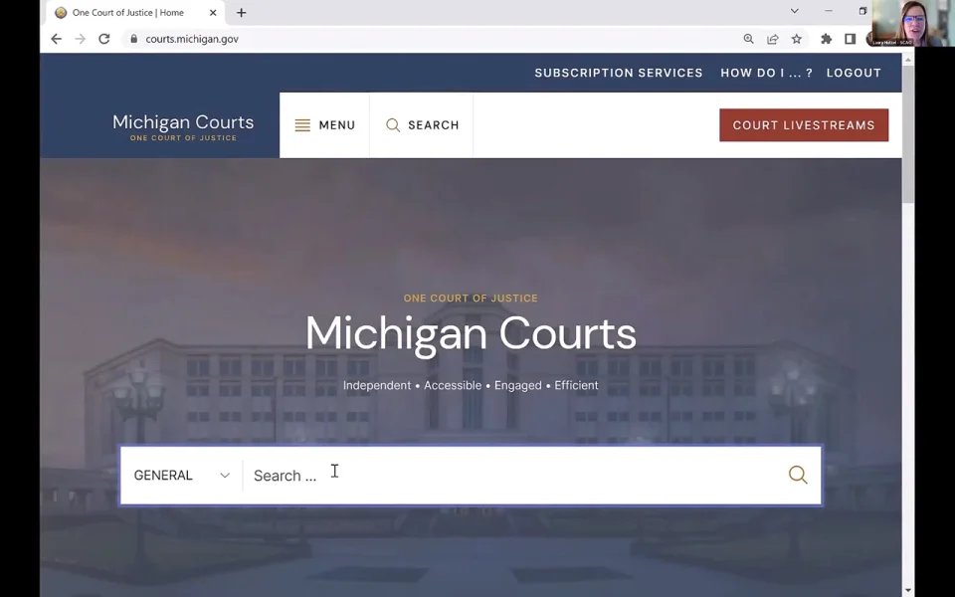Bookmark this page with the star
Image resolution: width=955 pixels, height=597 pixels.
[x=797, y=39]
